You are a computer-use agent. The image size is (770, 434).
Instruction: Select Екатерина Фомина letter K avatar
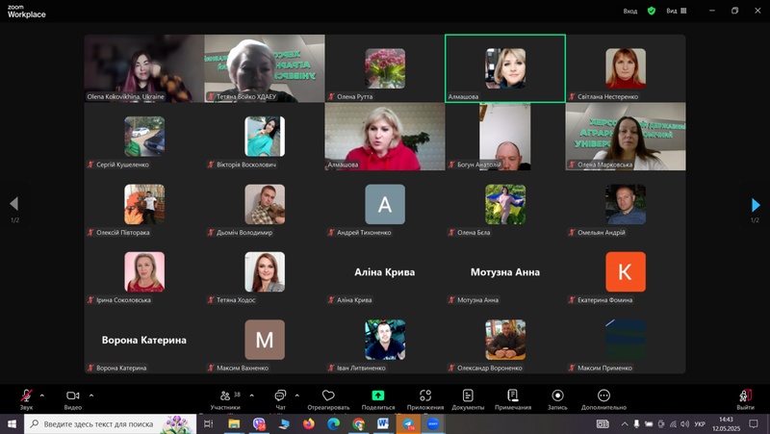pos(626,272)
